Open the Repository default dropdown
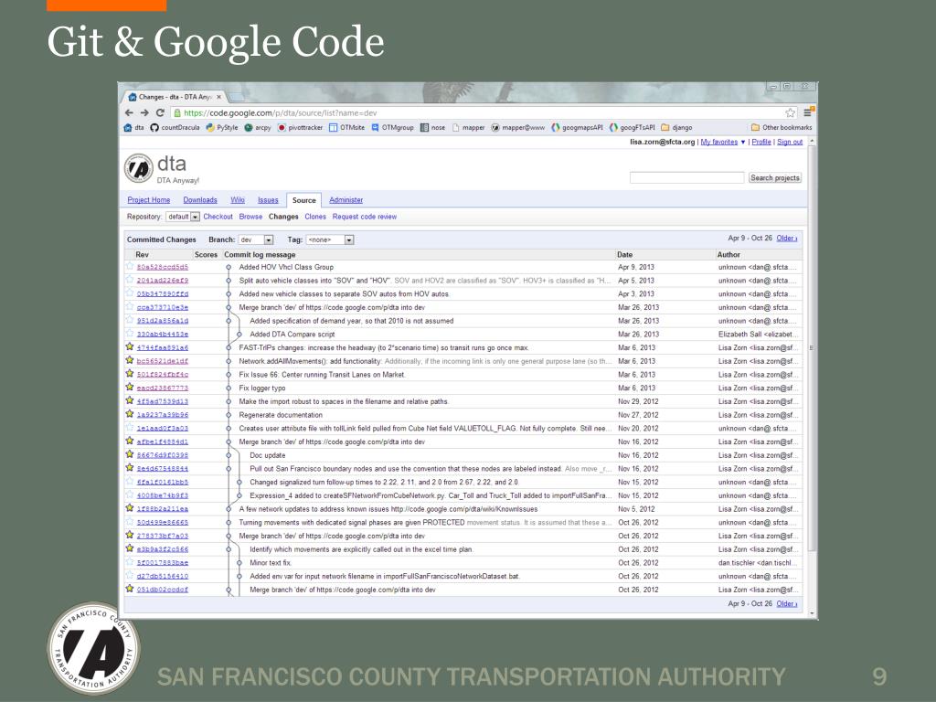 coord(183,217)
